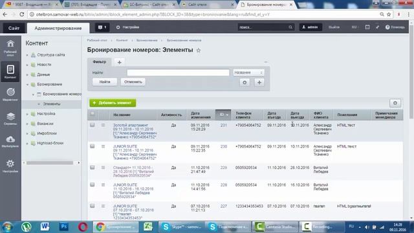This screenshot has height=233, width=414.
Task: Click the Найти search input field
Action: pos(179,72)
